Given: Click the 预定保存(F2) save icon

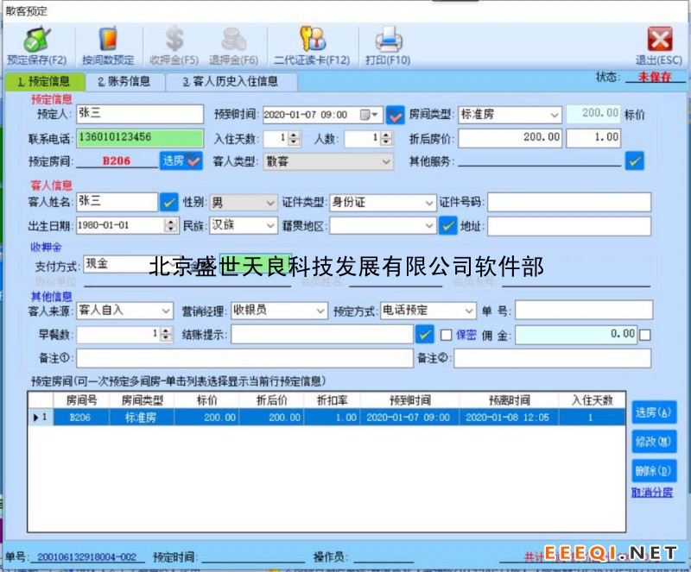Looking at the screenshot, I should pos(35,41).
